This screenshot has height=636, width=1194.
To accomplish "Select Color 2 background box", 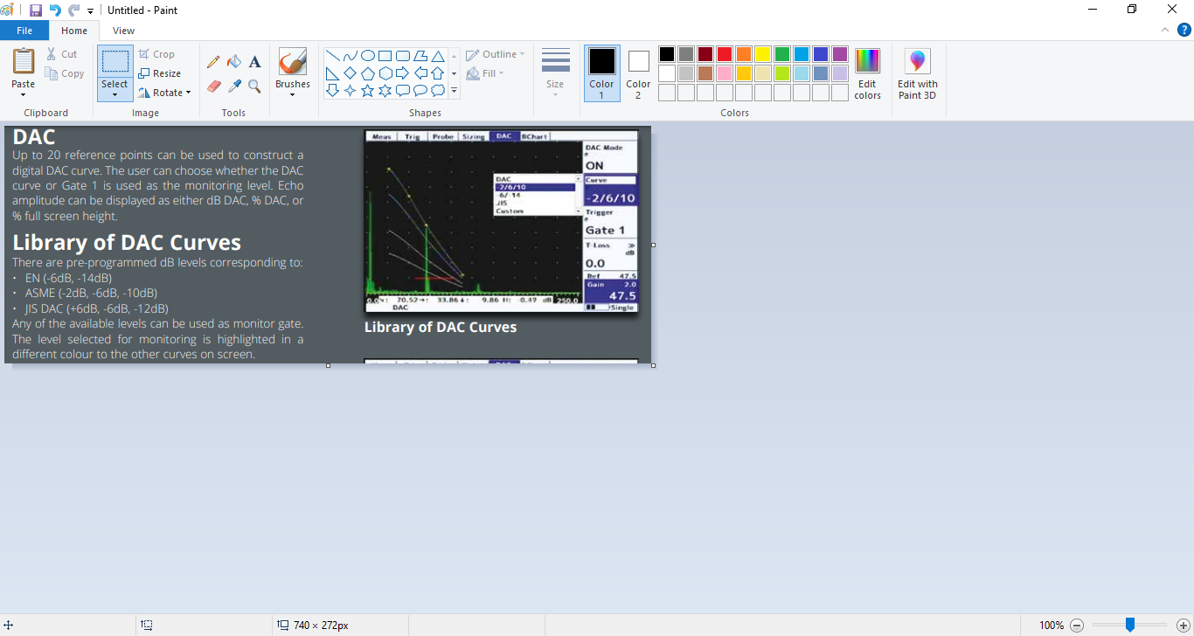I will 638,73.
